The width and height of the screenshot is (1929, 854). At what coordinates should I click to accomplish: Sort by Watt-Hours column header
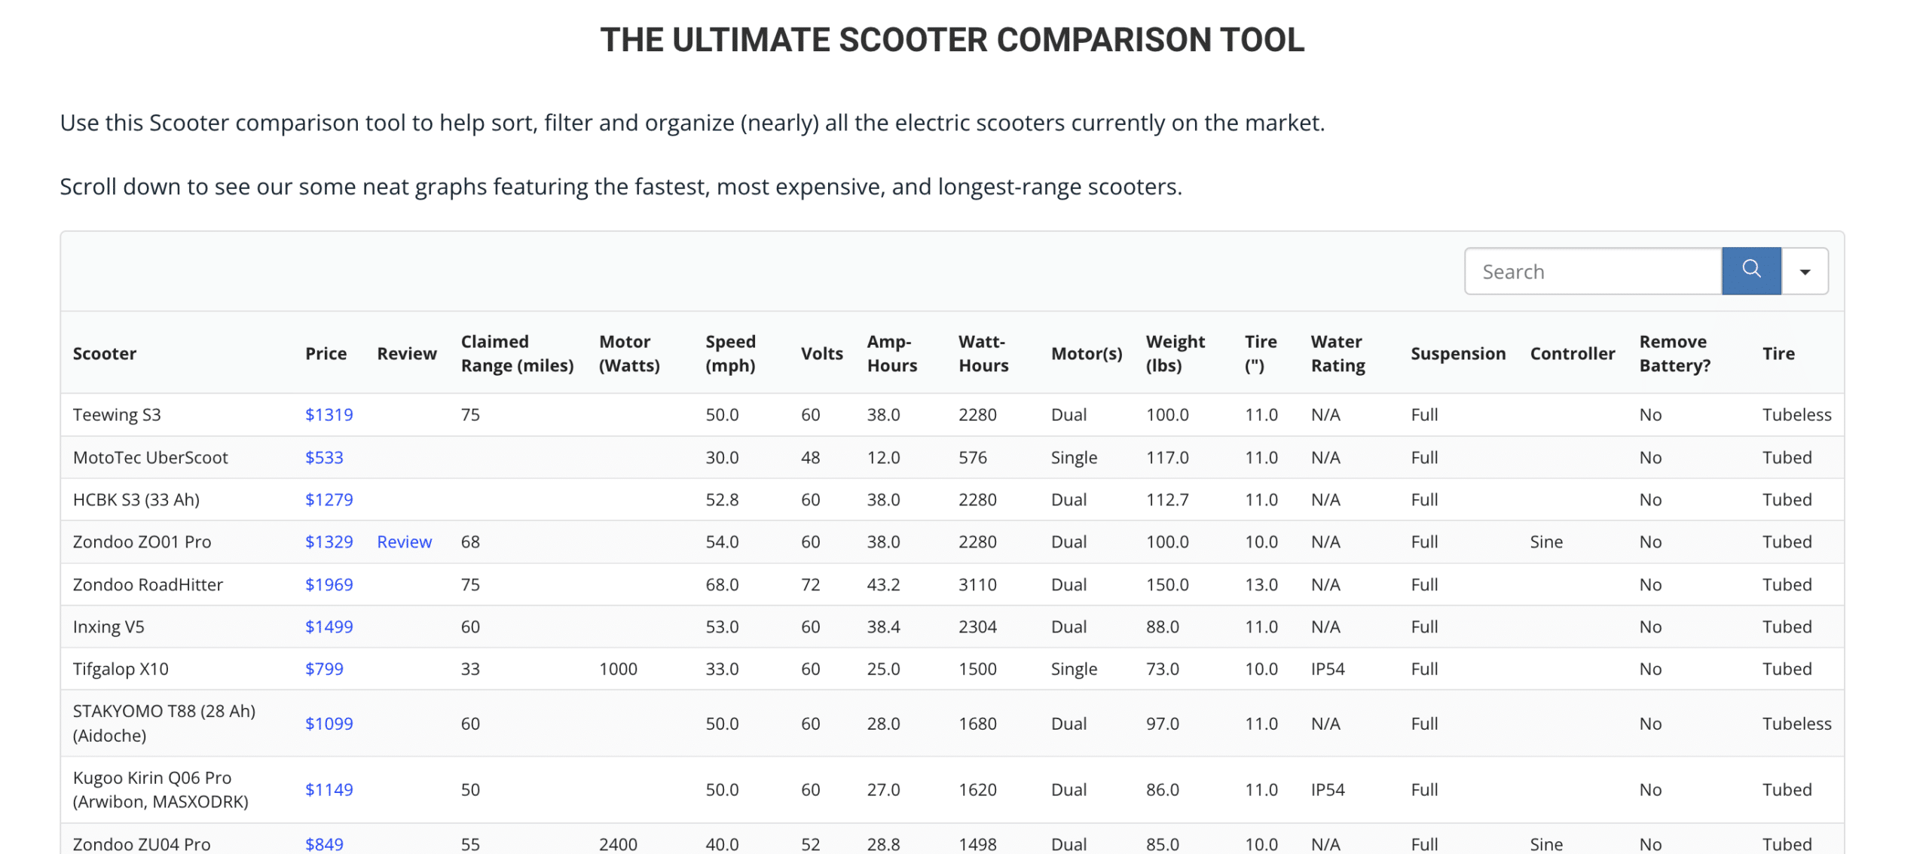coord(983,353)
